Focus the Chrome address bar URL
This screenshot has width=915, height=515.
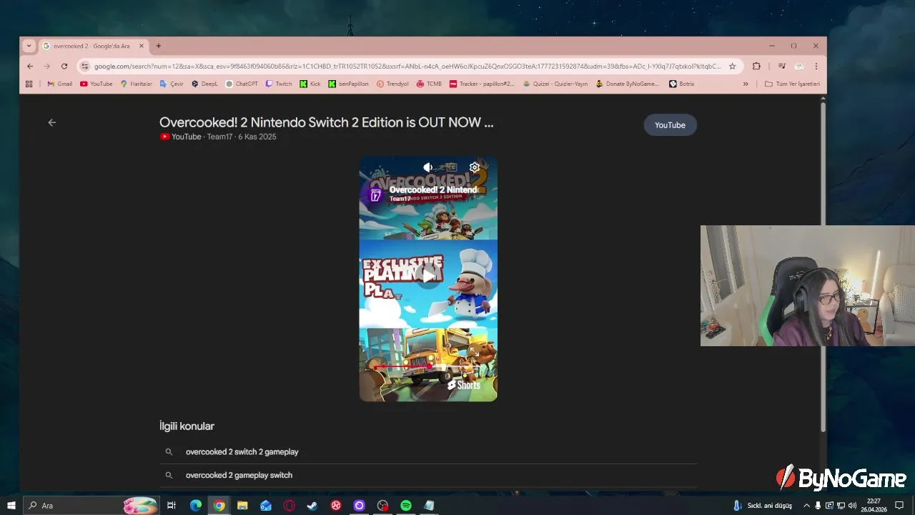pos(407,67)
